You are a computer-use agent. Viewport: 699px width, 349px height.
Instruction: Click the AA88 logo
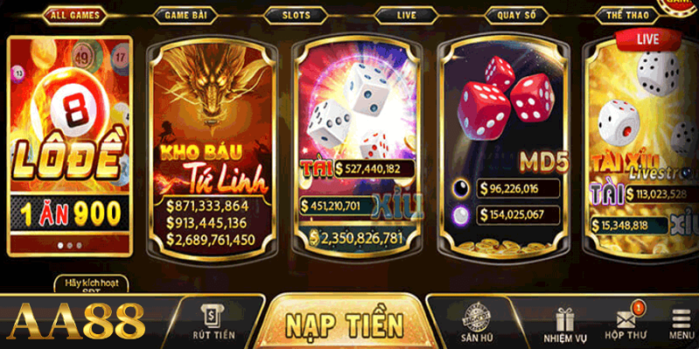coord(78,321)
